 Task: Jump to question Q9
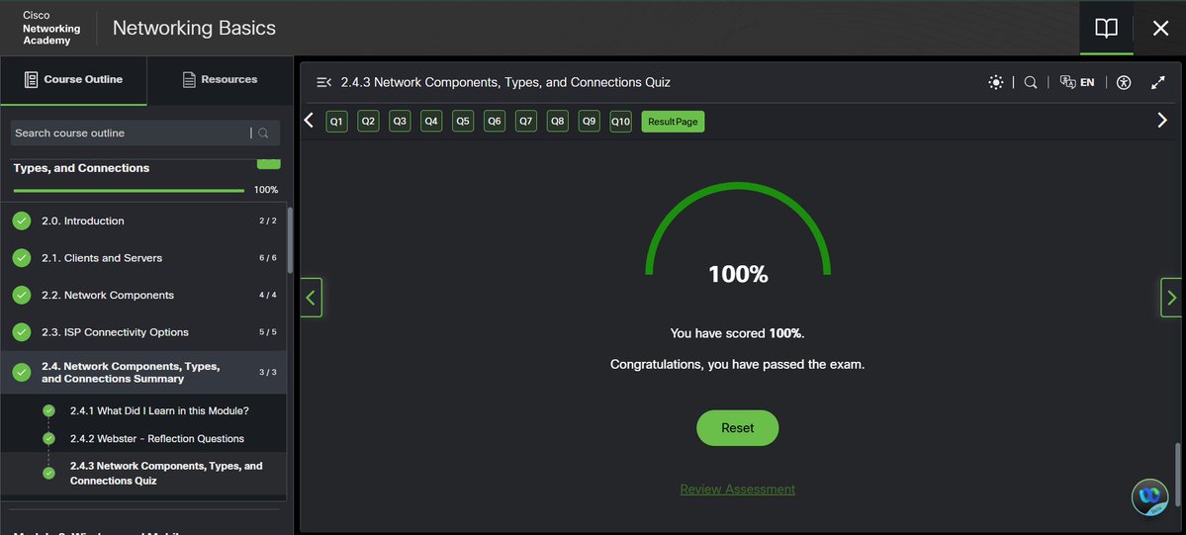(x=590, y=121)
